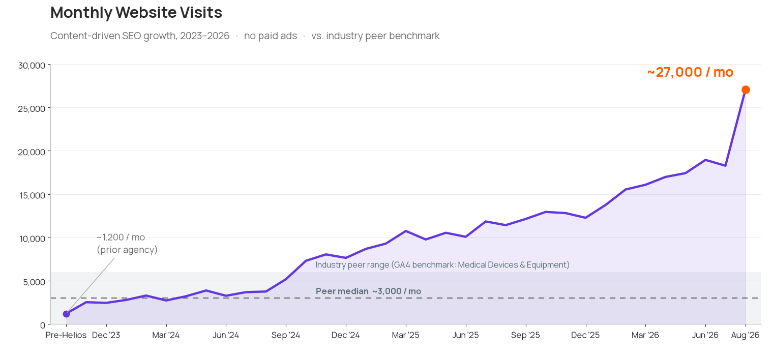Click the Sep '25 x-axis label

click(526, 335)
